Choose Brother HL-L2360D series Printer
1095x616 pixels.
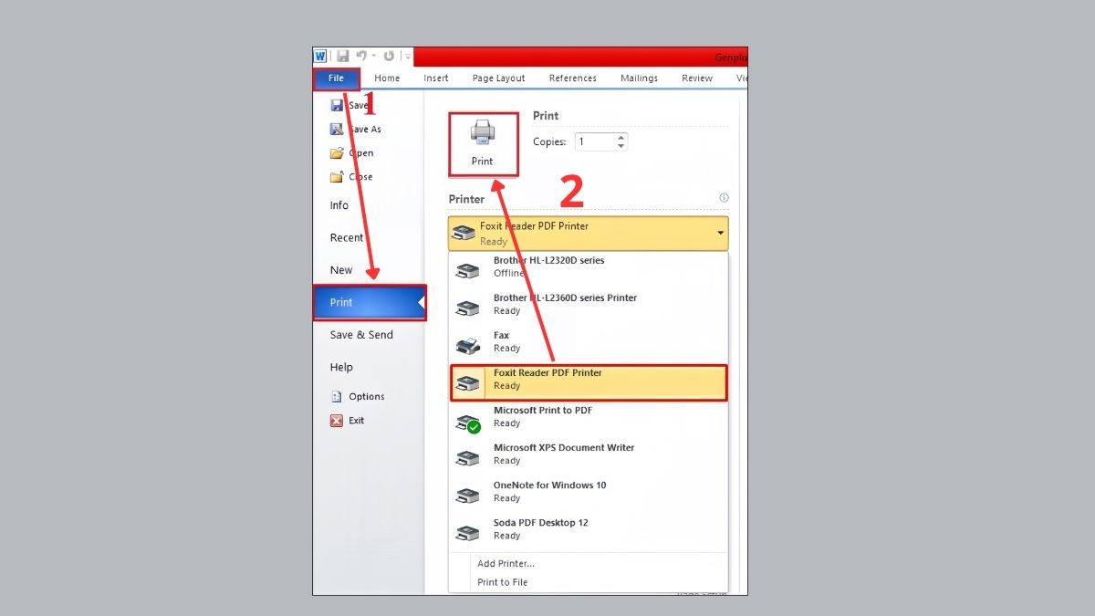pyautogui.click(x=589, y=304)
